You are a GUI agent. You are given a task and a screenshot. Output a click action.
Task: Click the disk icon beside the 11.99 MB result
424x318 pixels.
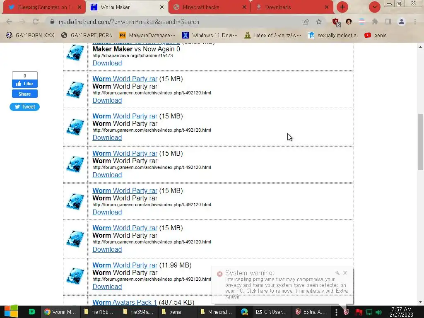pos(75,276)
